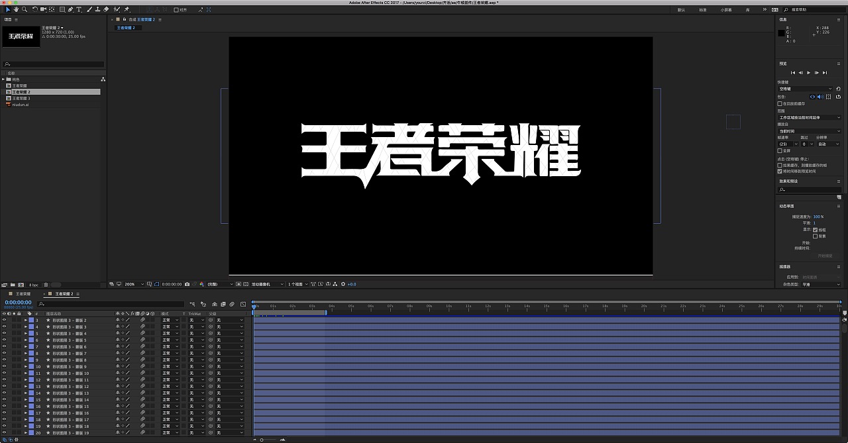848x443 pixels.
Task: Enable the full screen (全屏) checkbox
Action: click(x=780, y=150)
